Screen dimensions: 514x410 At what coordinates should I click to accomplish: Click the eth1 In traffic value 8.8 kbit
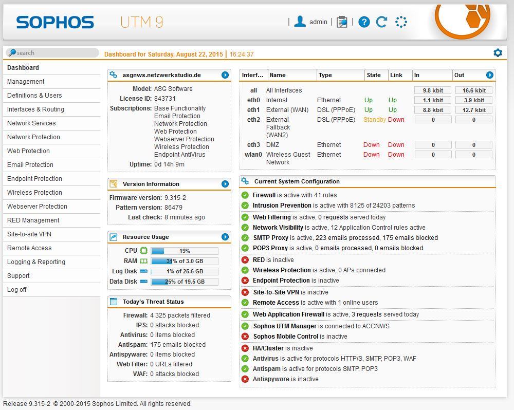(x=433, y=110)
